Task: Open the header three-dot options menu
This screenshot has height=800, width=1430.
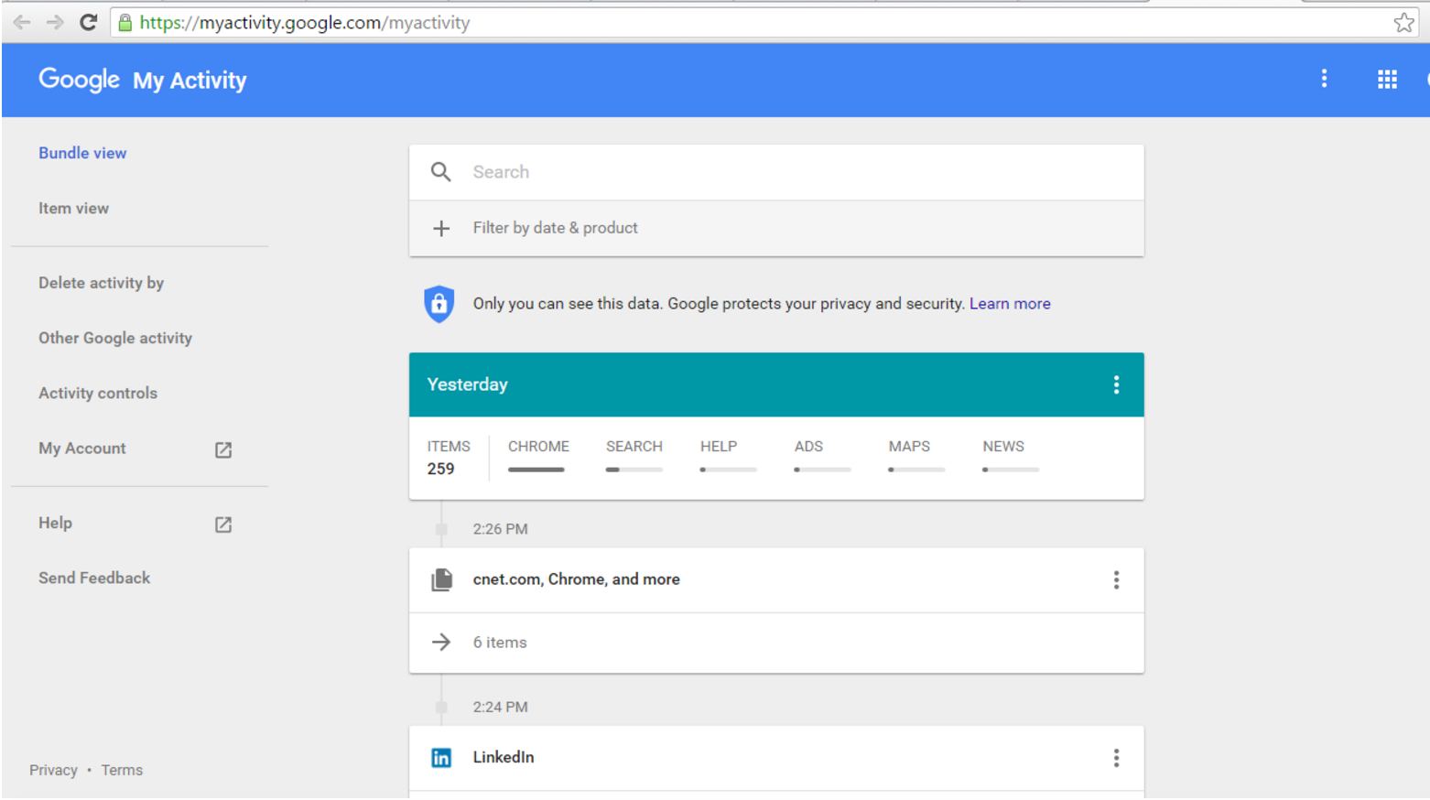Action: point(1323,79)
